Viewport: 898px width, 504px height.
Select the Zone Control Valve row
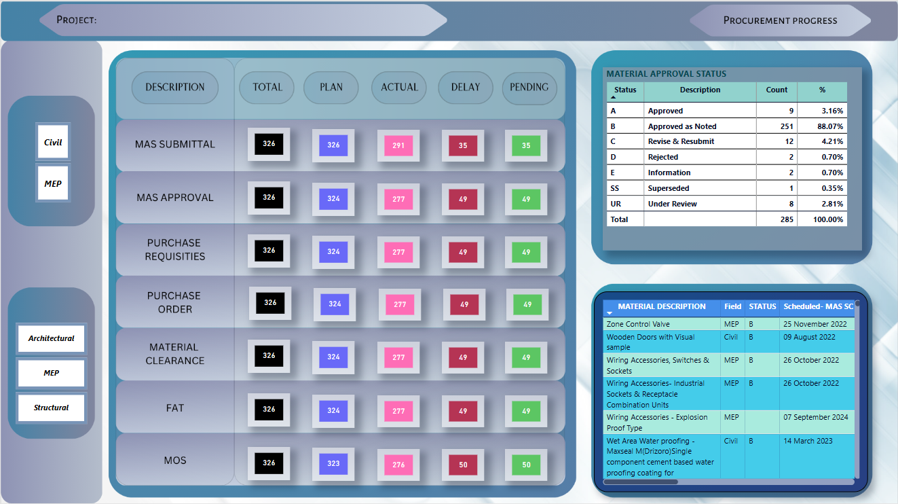729,325
